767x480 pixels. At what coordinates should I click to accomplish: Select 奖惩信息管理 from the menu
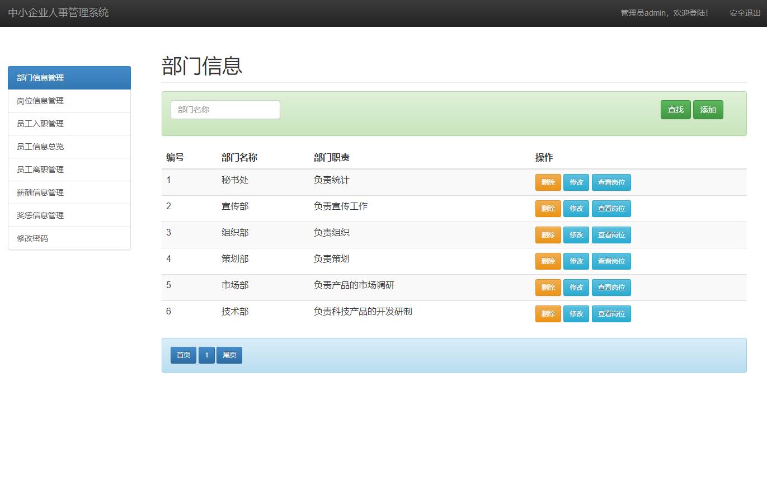(39, 215)
